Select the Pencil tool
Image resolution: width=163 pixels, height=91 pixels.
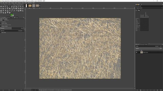tap(10, 11)
